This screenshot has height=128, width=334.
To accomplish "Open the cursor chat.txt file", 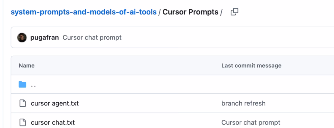I will tap(53, 122).
